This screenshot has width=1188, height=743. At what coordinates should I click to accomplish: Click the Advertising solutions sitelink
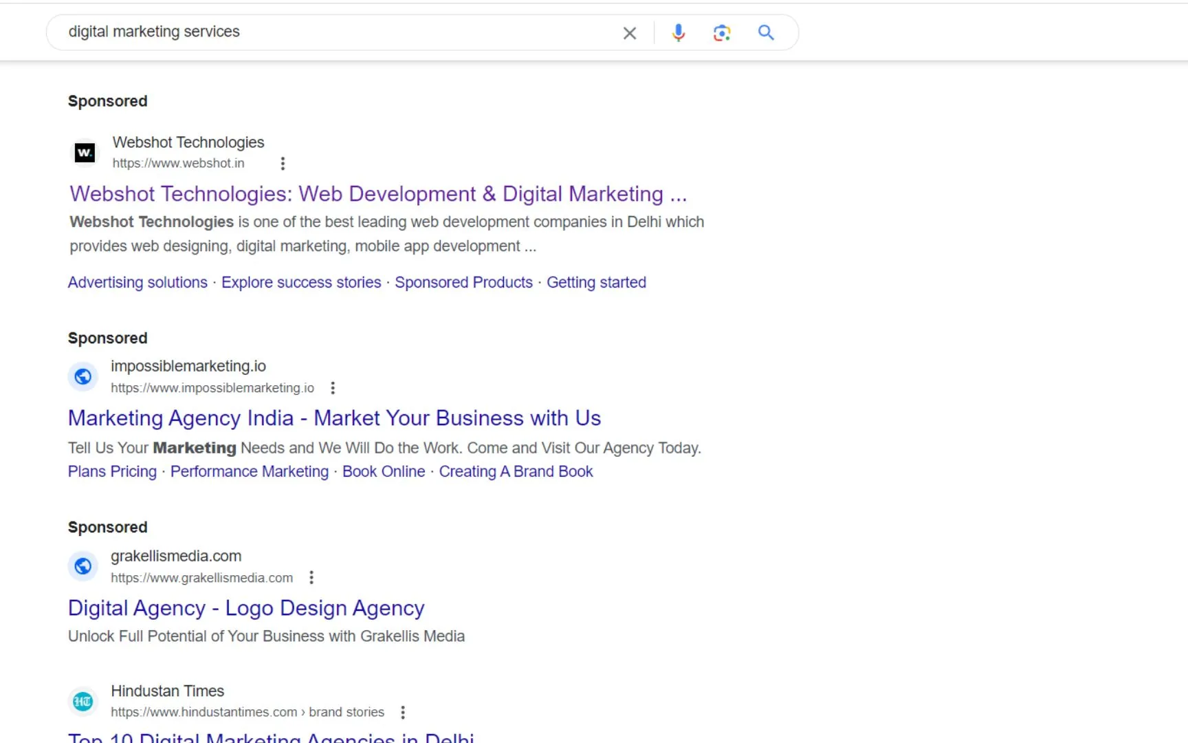(137, 282)
